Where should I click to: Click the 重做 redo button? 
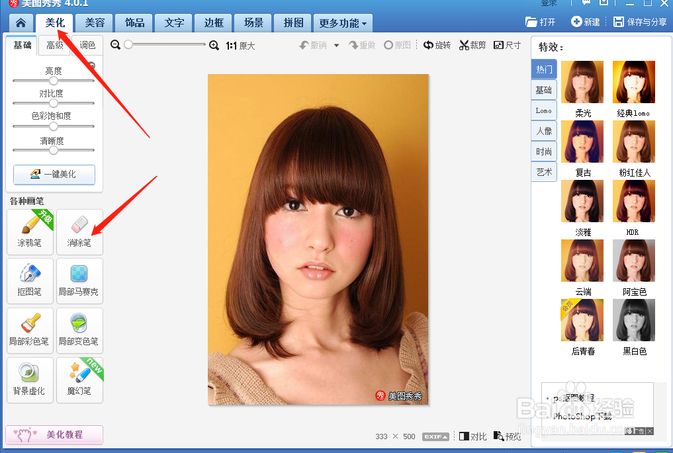[x=362, y=45]
